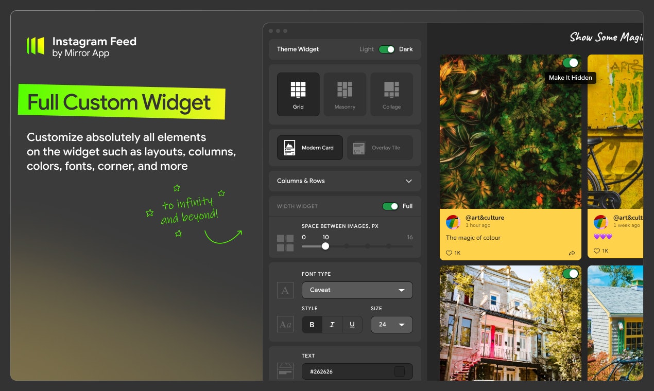Toggle visibility switch on the pink house photo
The image size is (654, 391).
(x=571, y=274)
